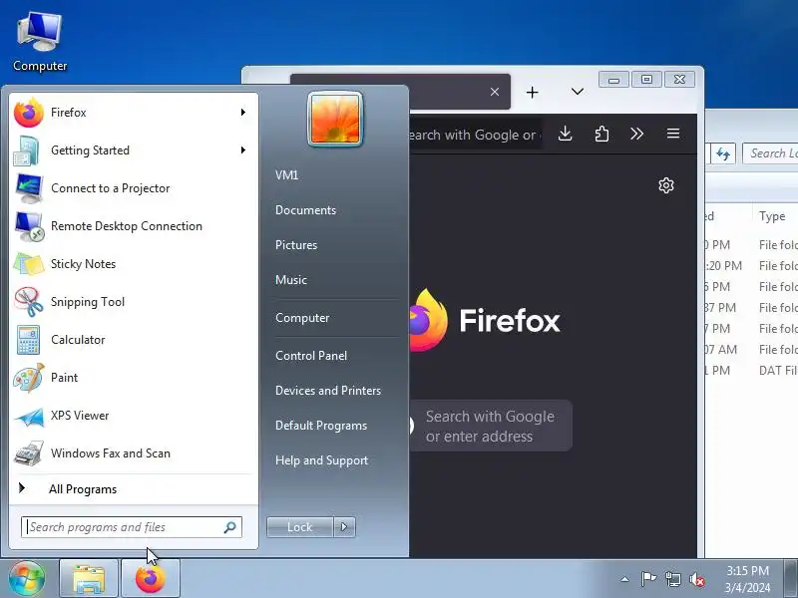Open Computer from the Start menu right pane
This screenshot has height=598, width=798.
tap(302, 318)
